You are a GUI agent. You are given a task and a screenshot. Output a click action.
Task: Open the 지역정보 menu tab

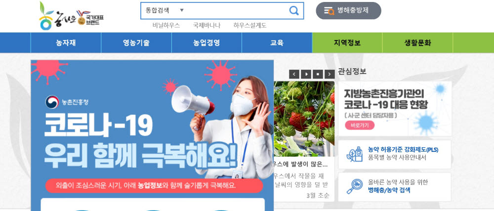pyautogui.click(x=347, y=43)
